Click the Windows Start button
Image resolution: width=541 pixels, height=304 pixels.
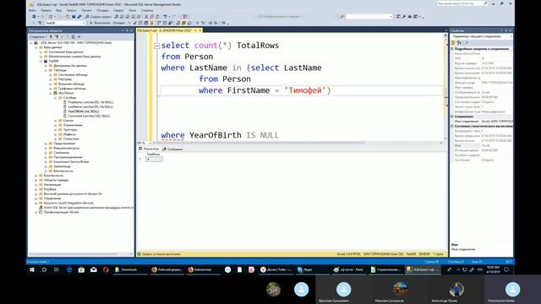[x=32, y=269]
